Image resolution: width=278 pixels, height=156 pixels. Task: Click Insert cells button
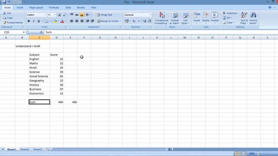click(x=196, y=18)
